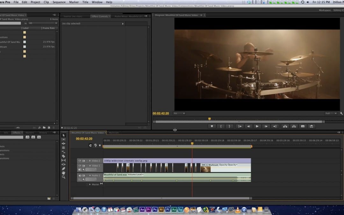
Task: Click the Go to Out point button
Action: point(275,126)
